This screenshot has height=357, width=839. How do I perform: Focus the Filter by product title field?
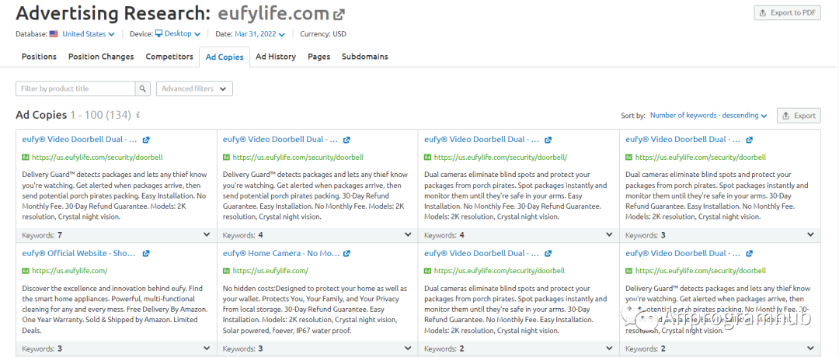click(75, 88)
